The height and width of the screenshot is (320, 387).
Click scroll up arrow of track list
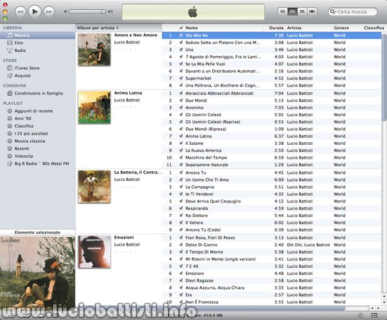click(384, 296)
